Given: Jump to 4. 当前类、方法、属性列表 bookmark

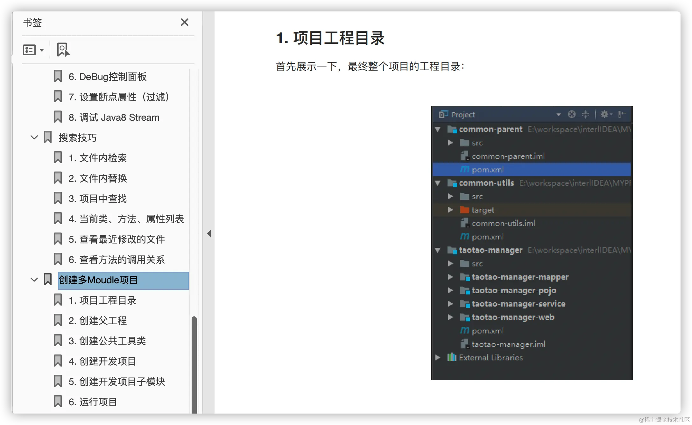Looking at the screenshot, I should click(x=126, y=219).
